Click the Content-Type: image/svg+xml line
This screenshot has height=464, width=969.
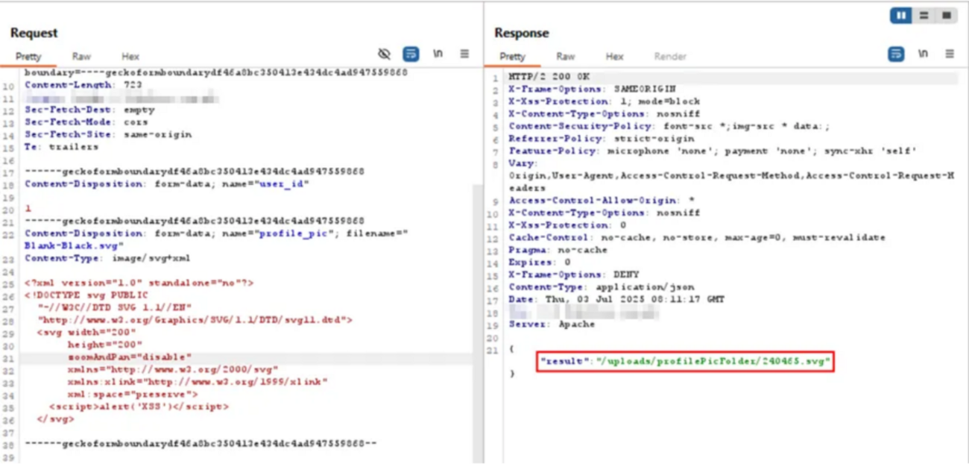point(107,258)
